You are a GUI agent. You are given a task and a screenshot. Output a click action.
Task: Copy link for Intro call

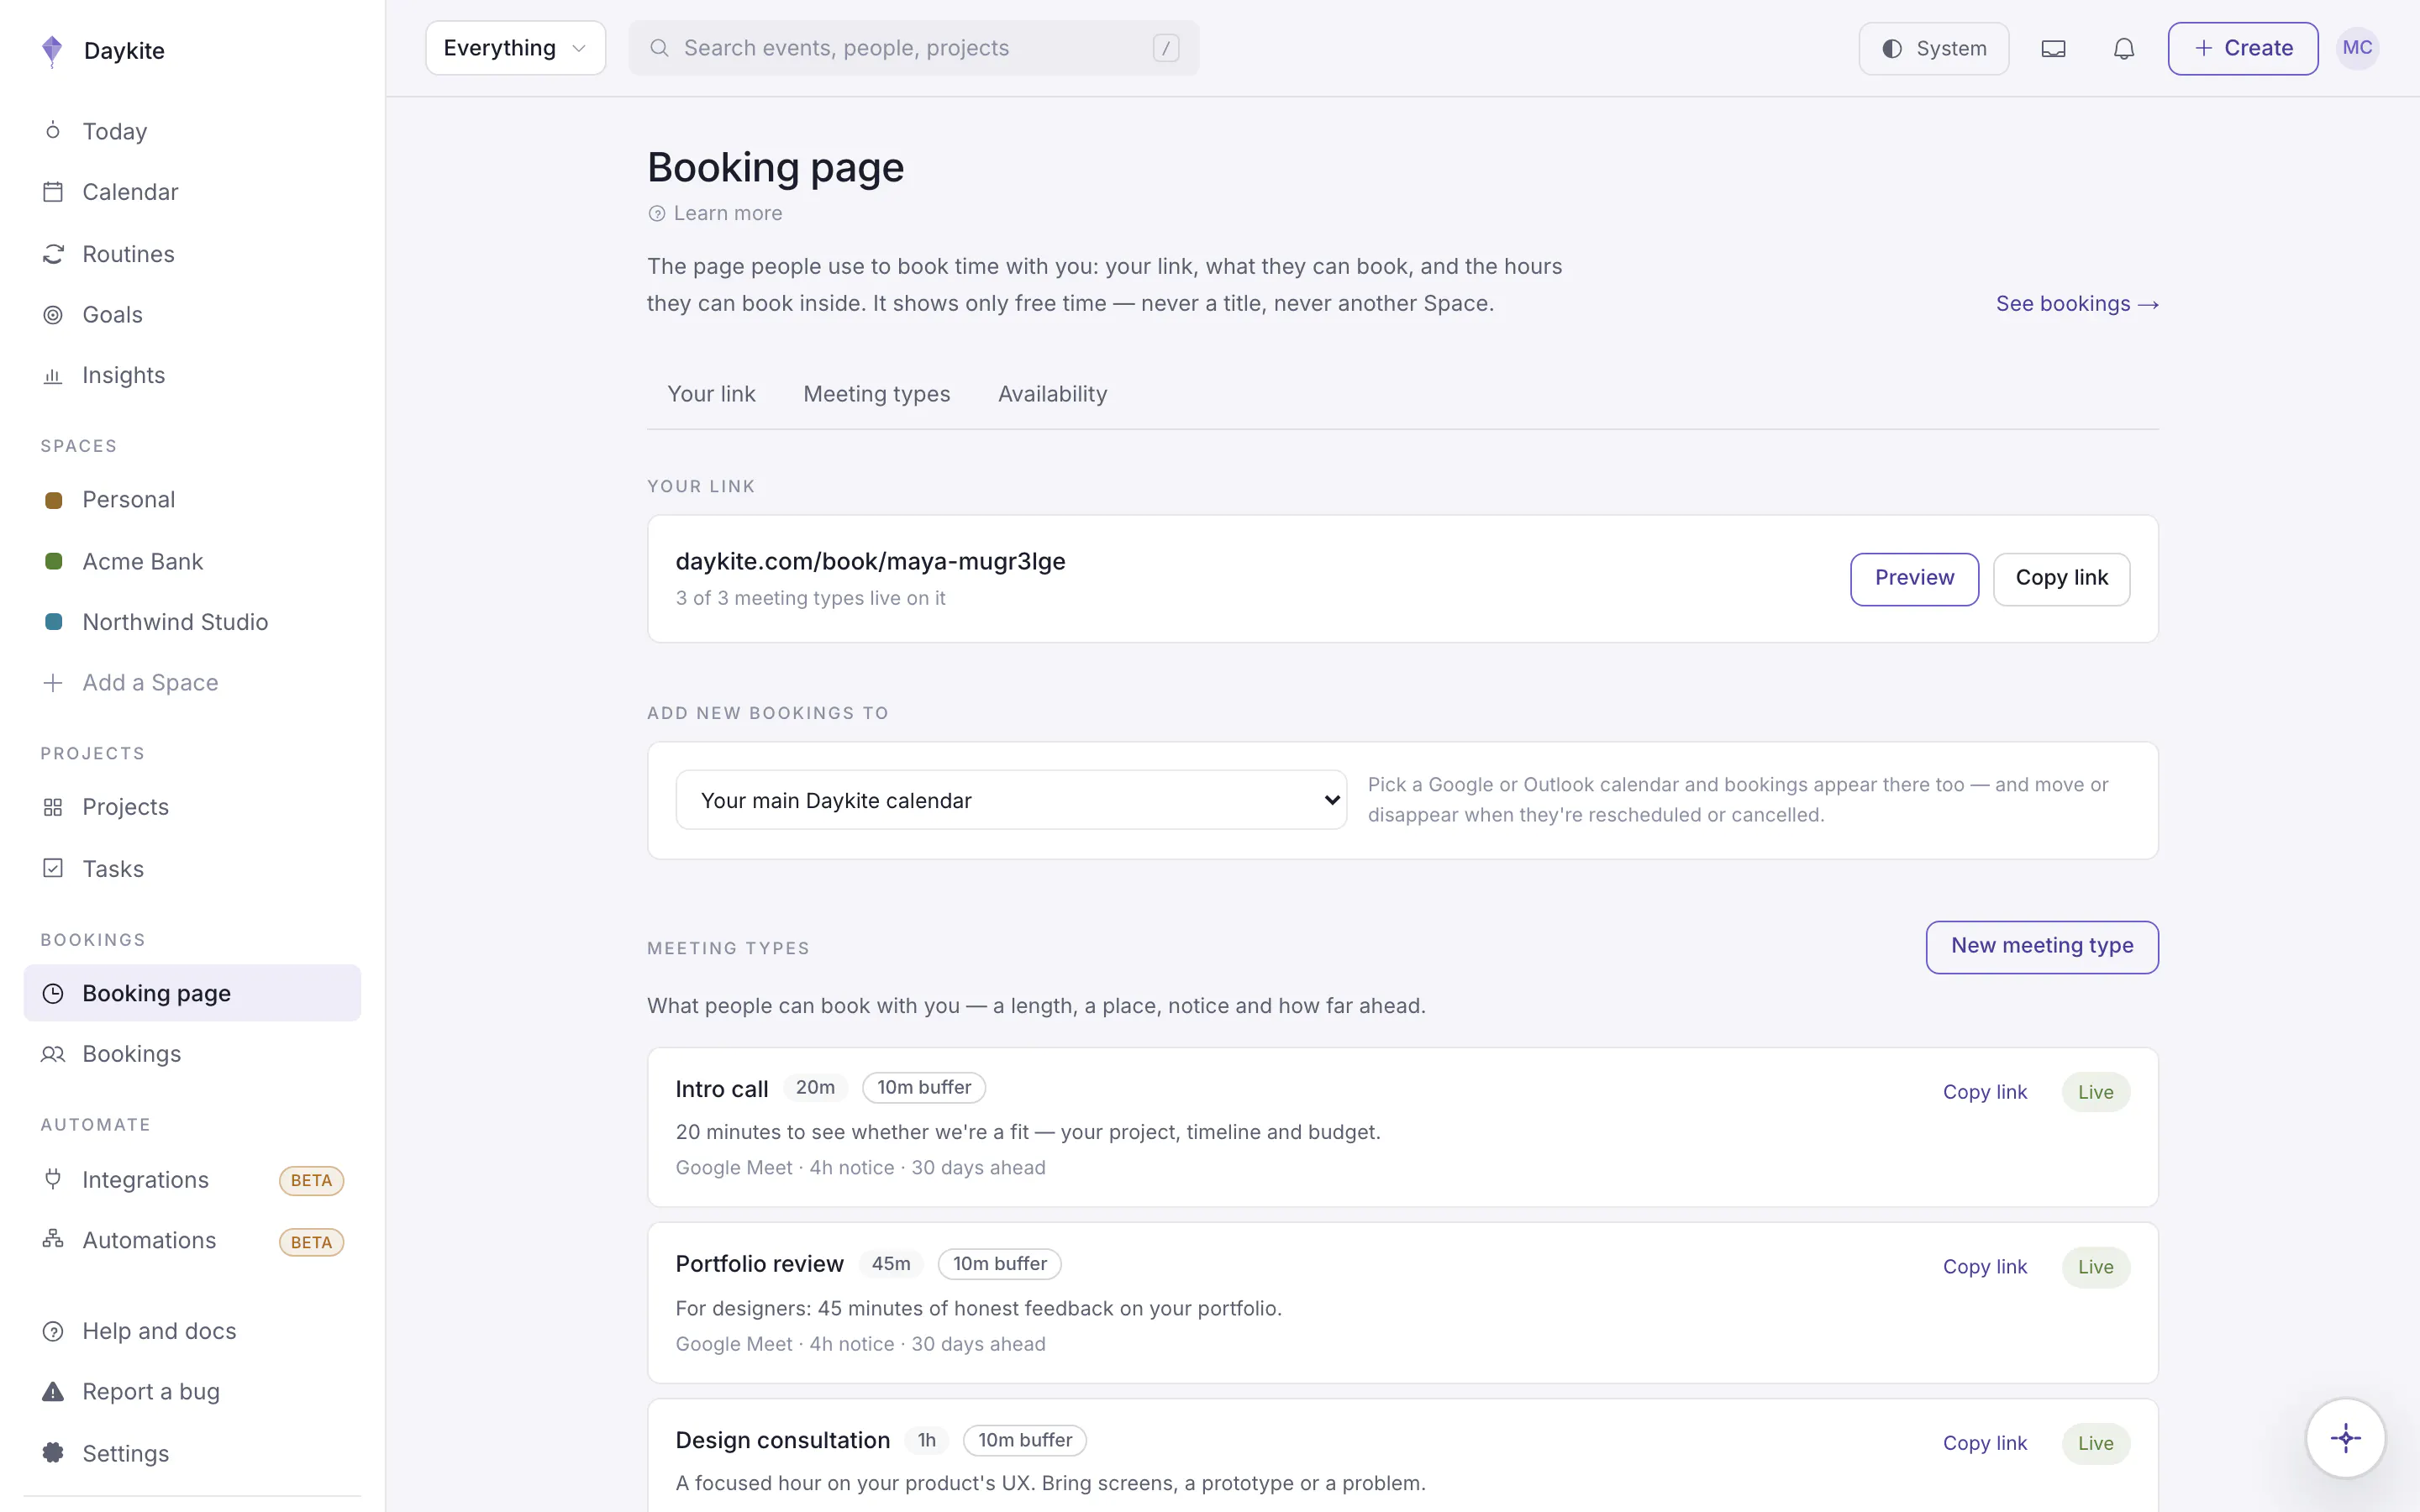pyautogui.click(x=1984, y=1092)
